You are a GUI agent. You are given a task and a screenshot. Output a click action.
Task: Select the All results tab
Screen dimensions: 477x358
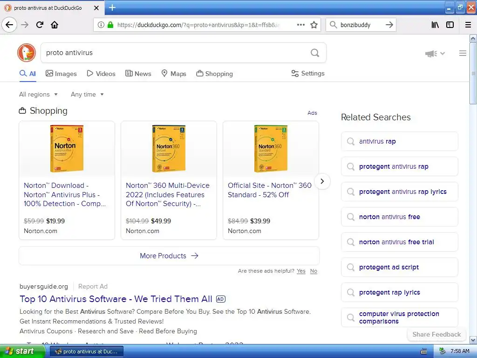27,74
